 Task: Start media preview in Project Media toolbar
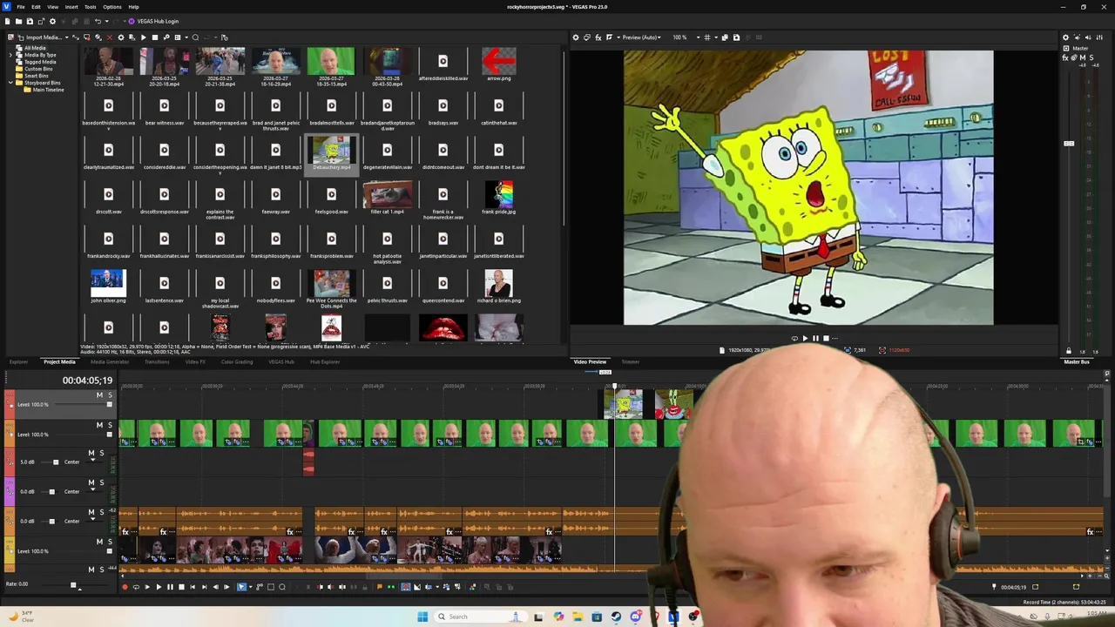coord(143,37)
